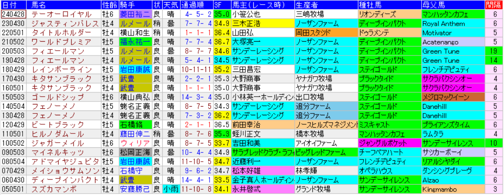Click the 性齢 column header

point(110,5)
